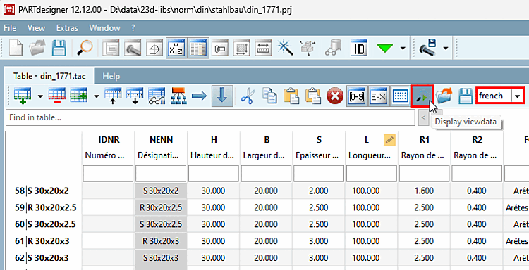
Task: Click the pencil edit icon in L column
Action: point(389,140)
